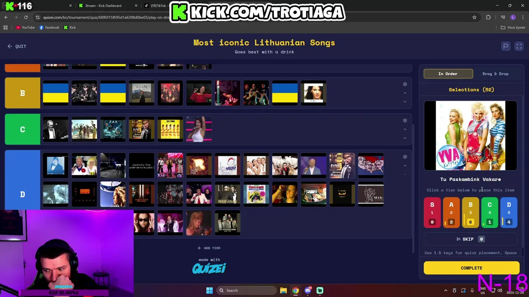
Task: Select Merūnas thumbnail in D tier
Action: [227, 194]
